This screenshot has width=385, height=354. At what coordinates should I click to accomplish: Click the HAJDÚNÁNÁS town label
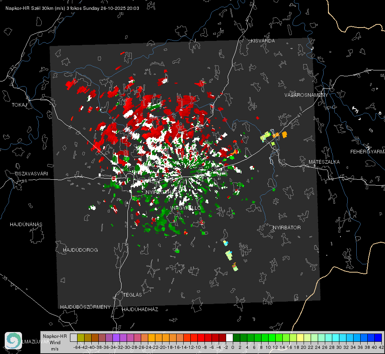[26, 225]
